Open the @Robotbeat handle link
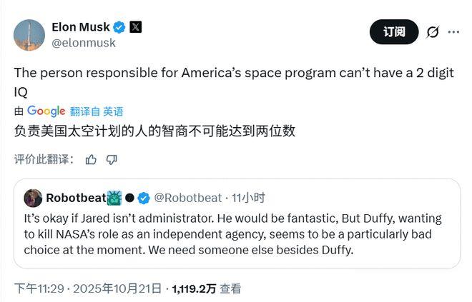Image resolution: width=472 pixels, height=302 pixels. pos(188,198)
